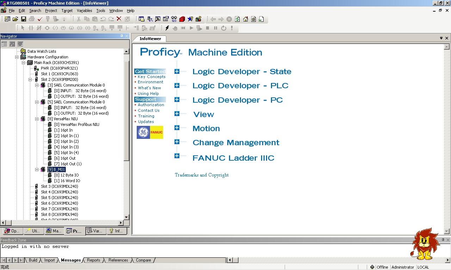Click the Save floppy disk icon
451x270 pixels.
point(23,19)
